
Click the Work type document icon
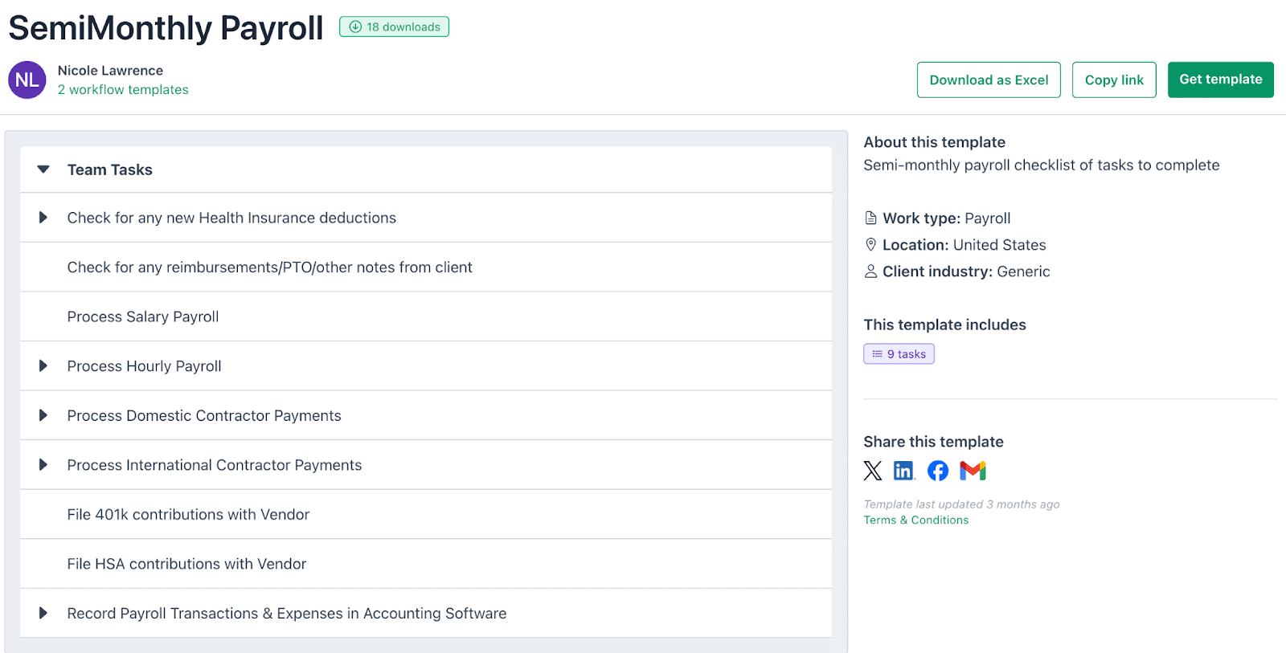point(870,218)
